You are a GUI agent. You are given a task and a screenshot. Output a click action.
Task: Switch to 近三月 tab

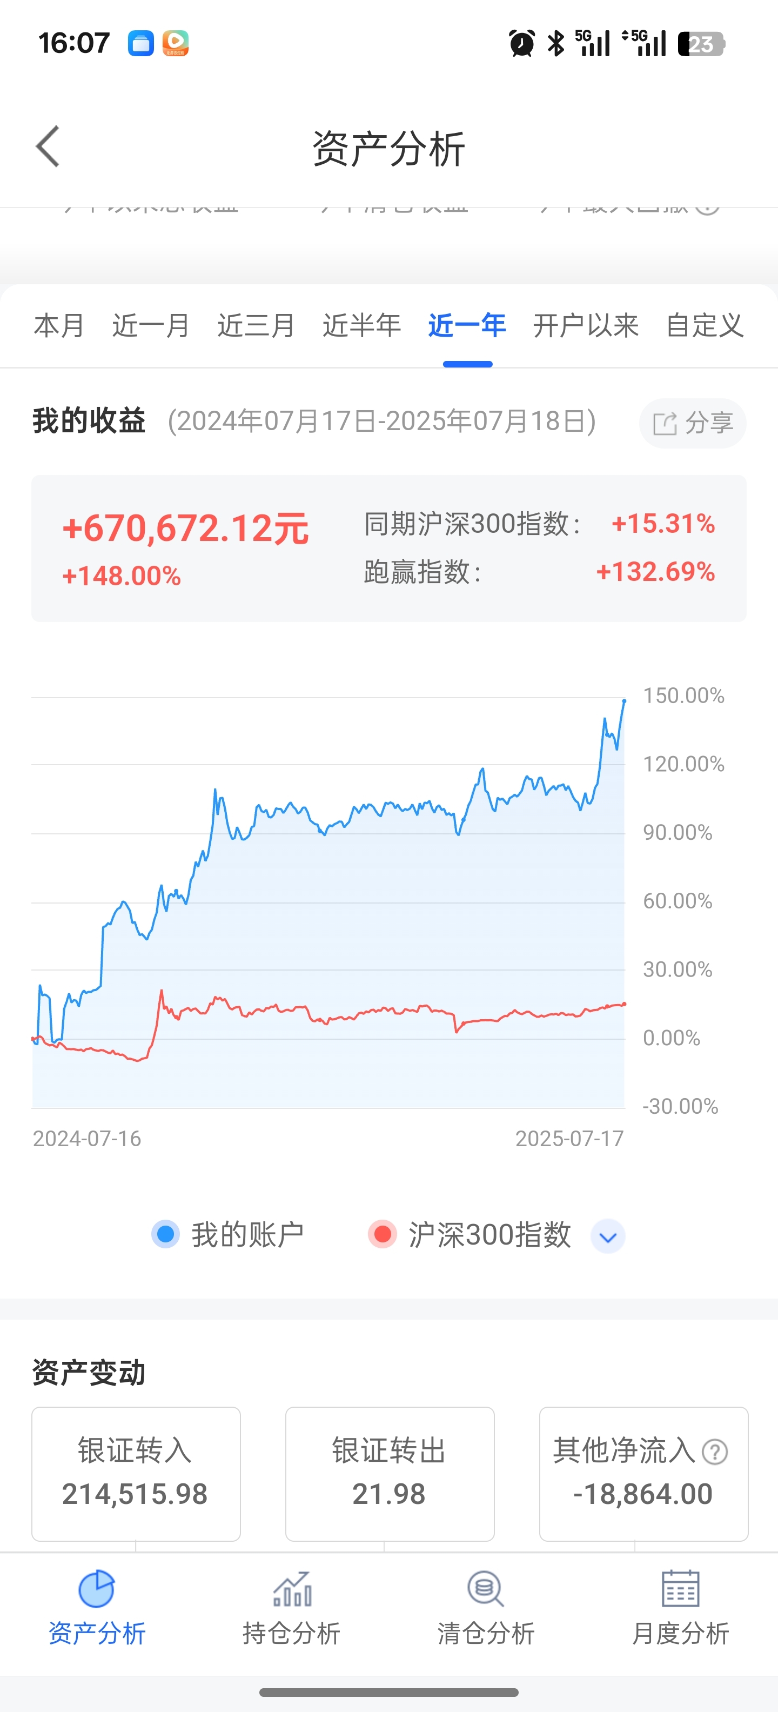click(257, 326)
